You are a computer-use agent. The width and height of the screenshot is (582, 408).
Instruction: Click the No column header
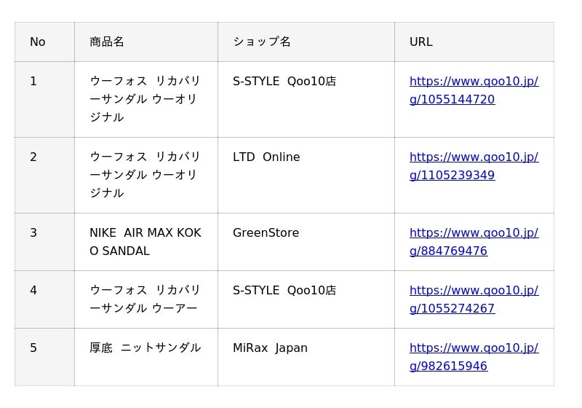pos(44,42)
